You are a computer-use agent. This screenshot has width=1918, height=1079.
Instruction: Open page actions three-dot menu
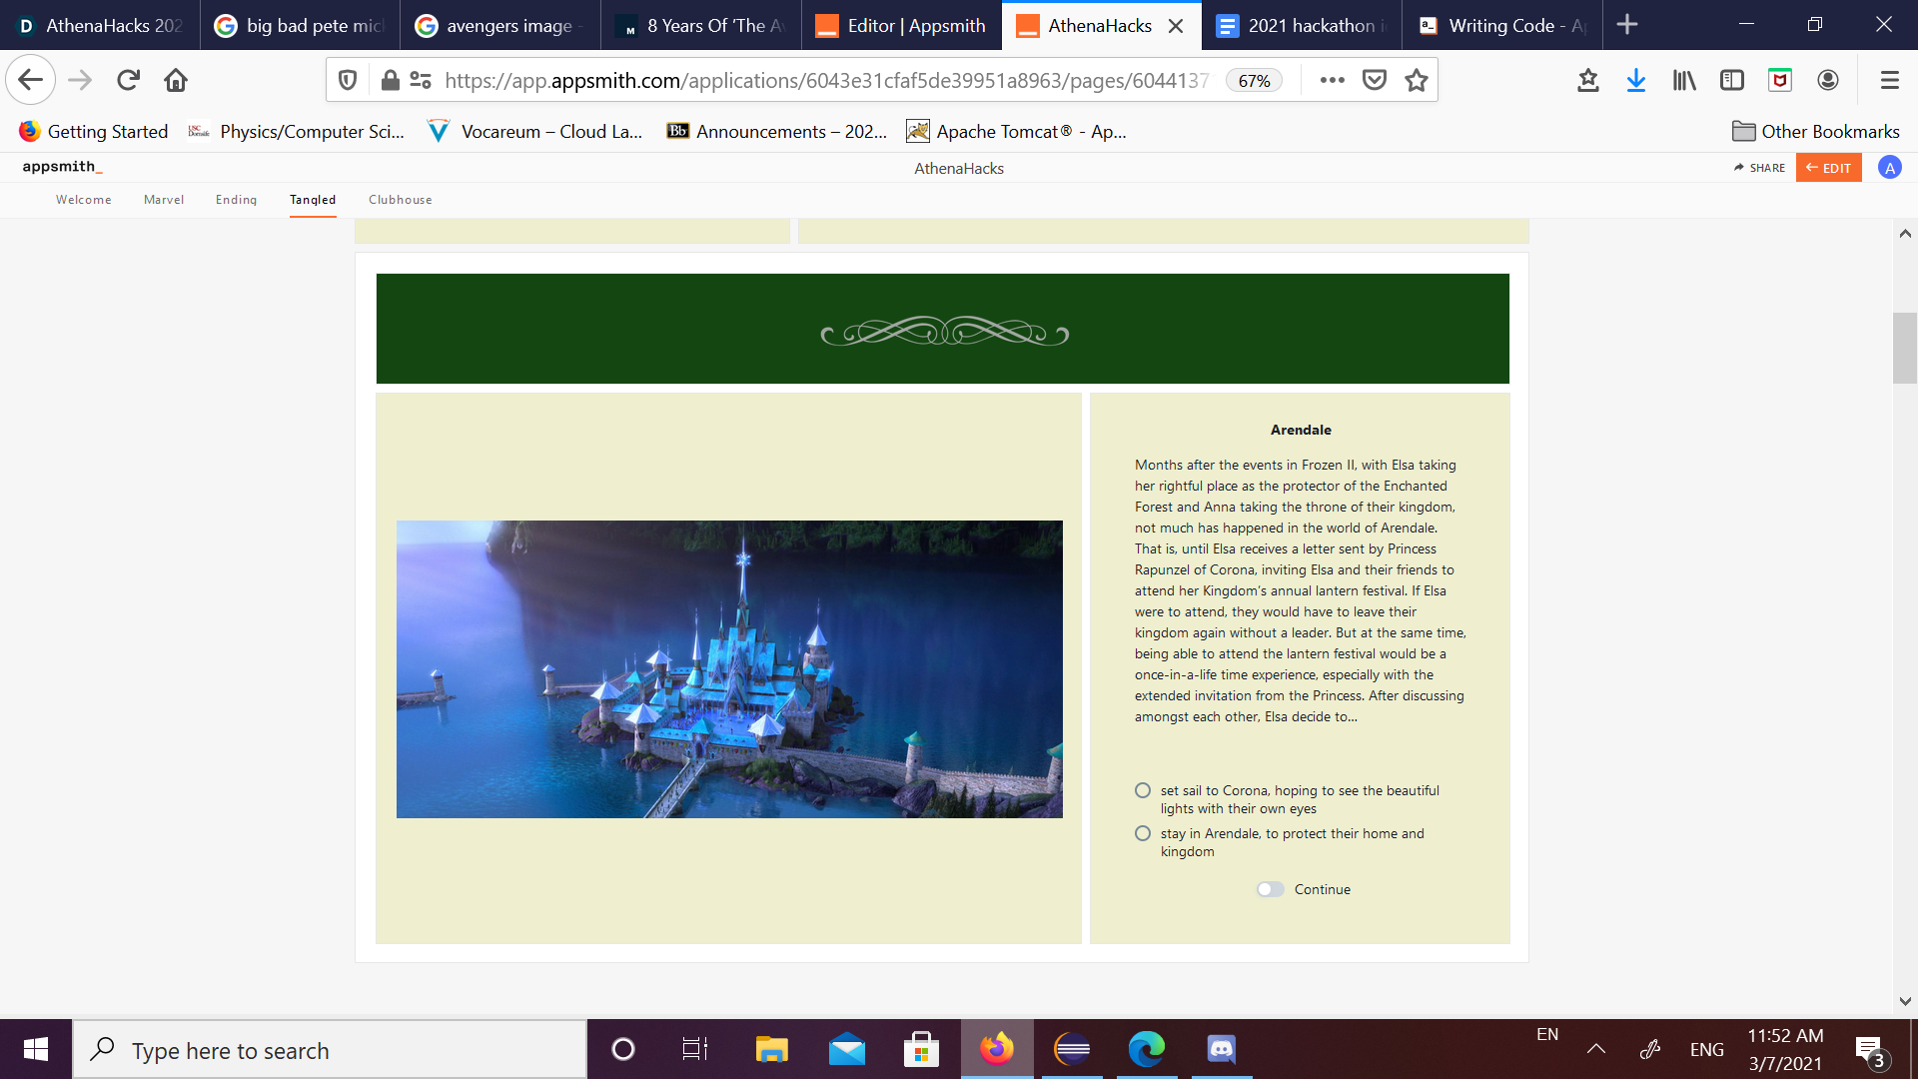click(1332, 80)
